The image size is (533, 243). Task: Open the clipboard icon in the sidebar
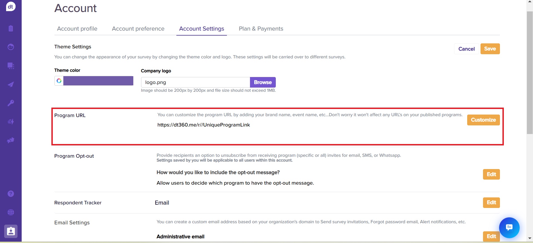(x=11, y=28)
